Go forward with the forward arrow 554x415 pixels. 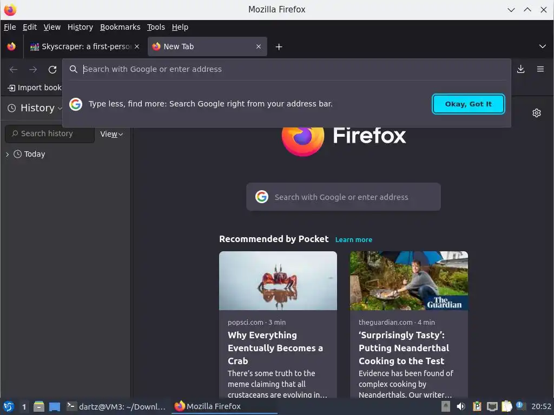click(33, 70)
